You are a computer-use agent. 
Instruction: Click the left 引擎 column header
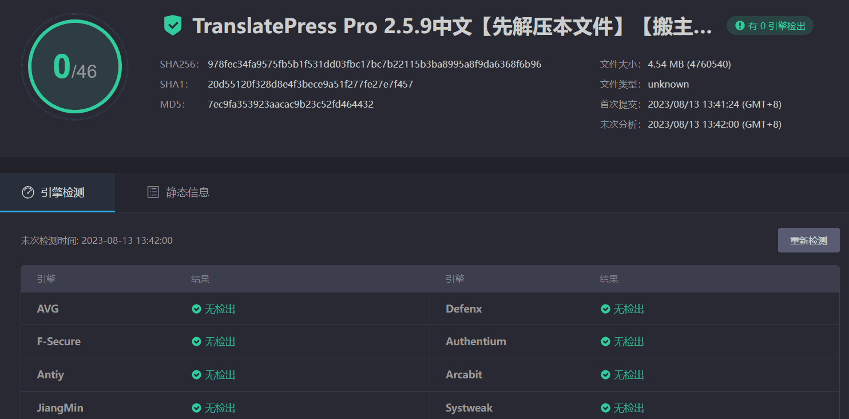pos(46,279)
